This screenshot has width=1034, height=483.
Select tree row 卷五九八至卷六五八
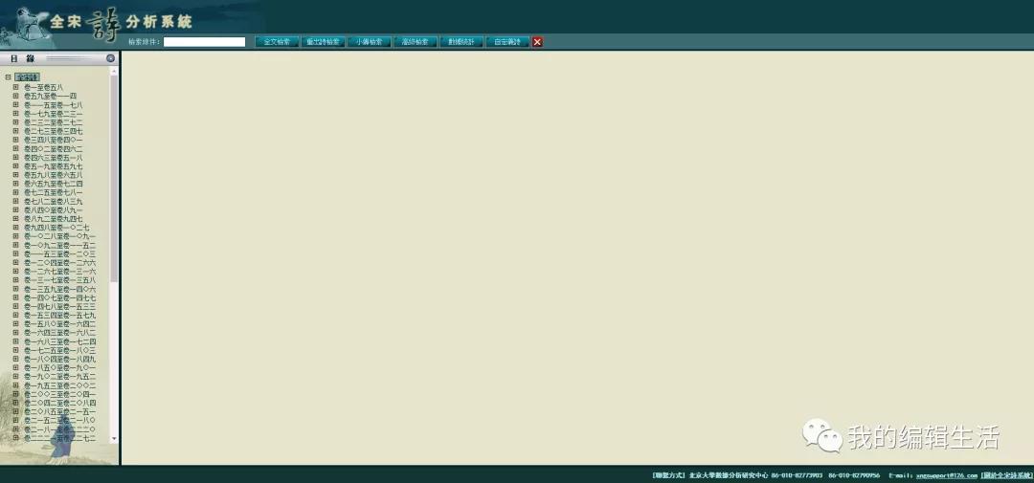tap(54, 175)
